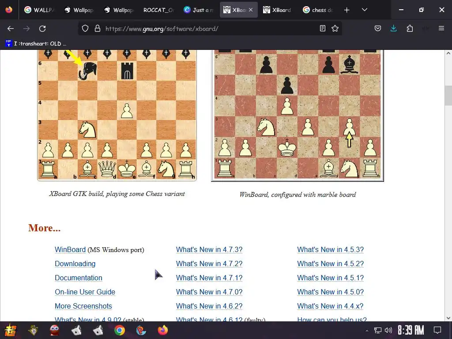Open What's New in 4.5.0 link
The height and width of the screenshot is (339, 452).
[330, 292]
